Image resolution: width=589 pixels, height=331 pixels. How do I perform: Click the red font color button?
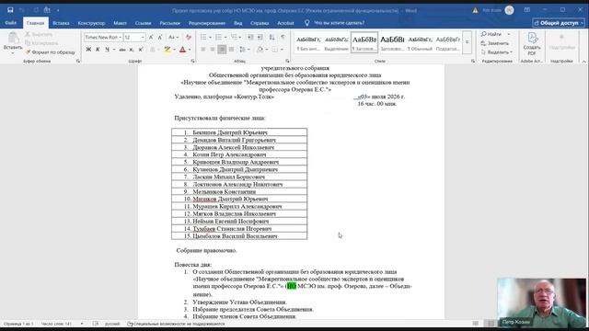(x=182, y=50)
